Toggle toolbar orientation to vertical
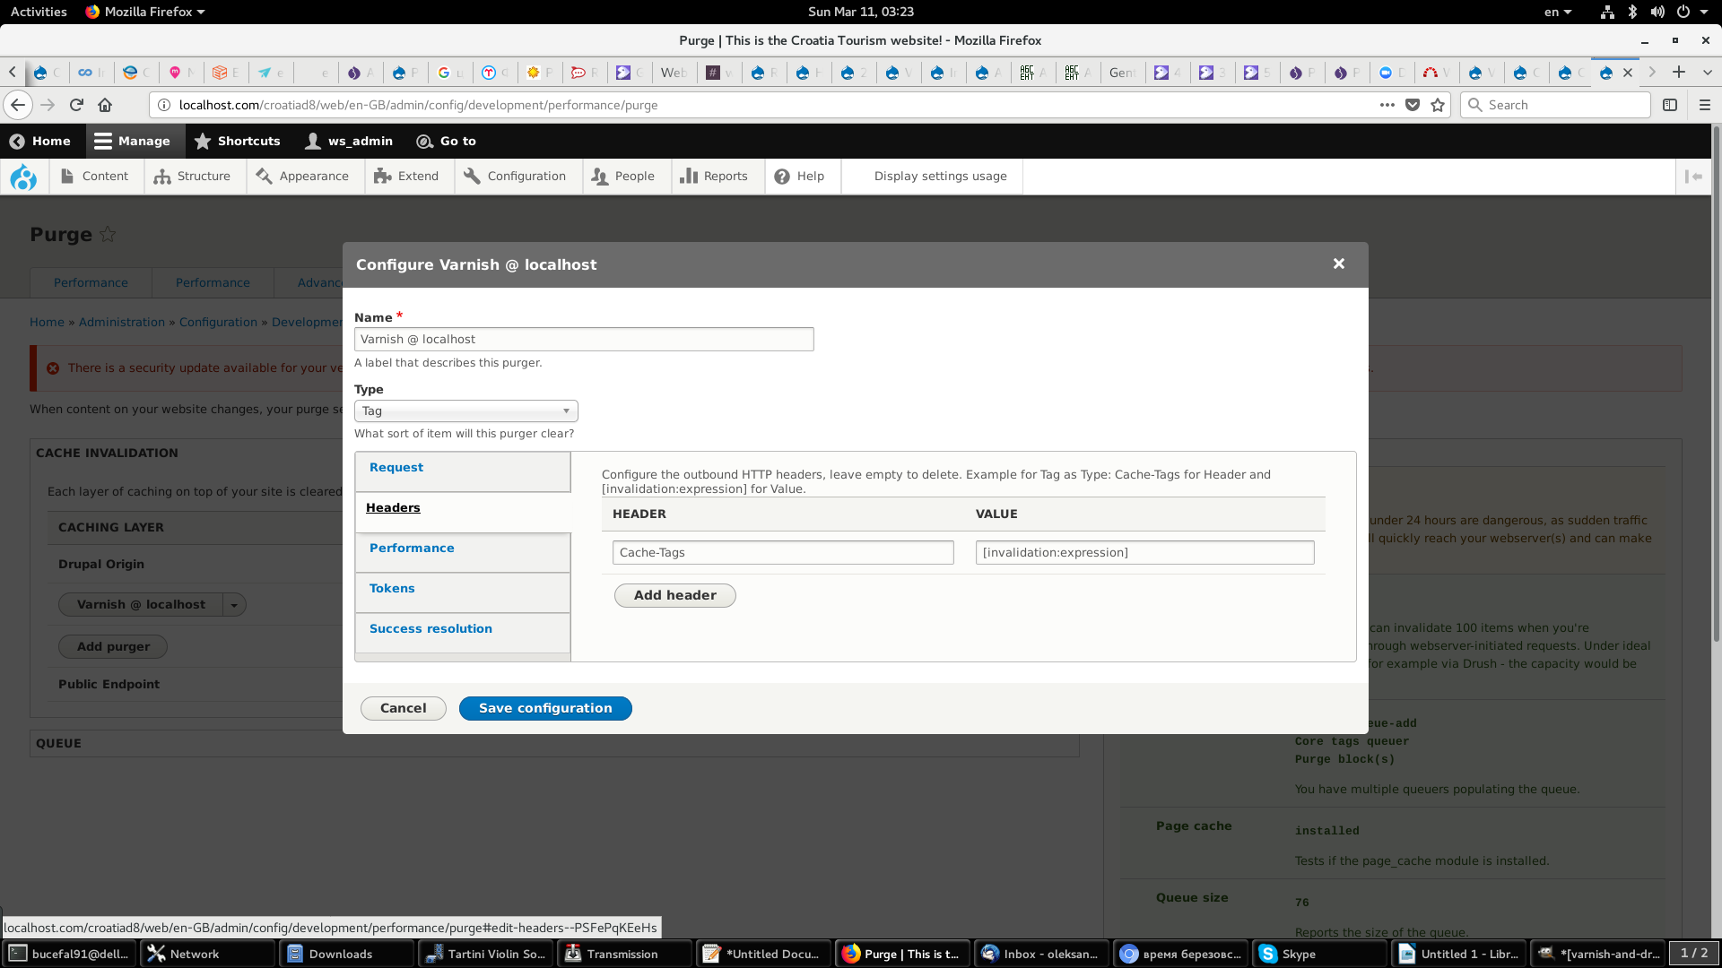The width and height of the screenshot is (1722, 968). (x=1693, y=177)
